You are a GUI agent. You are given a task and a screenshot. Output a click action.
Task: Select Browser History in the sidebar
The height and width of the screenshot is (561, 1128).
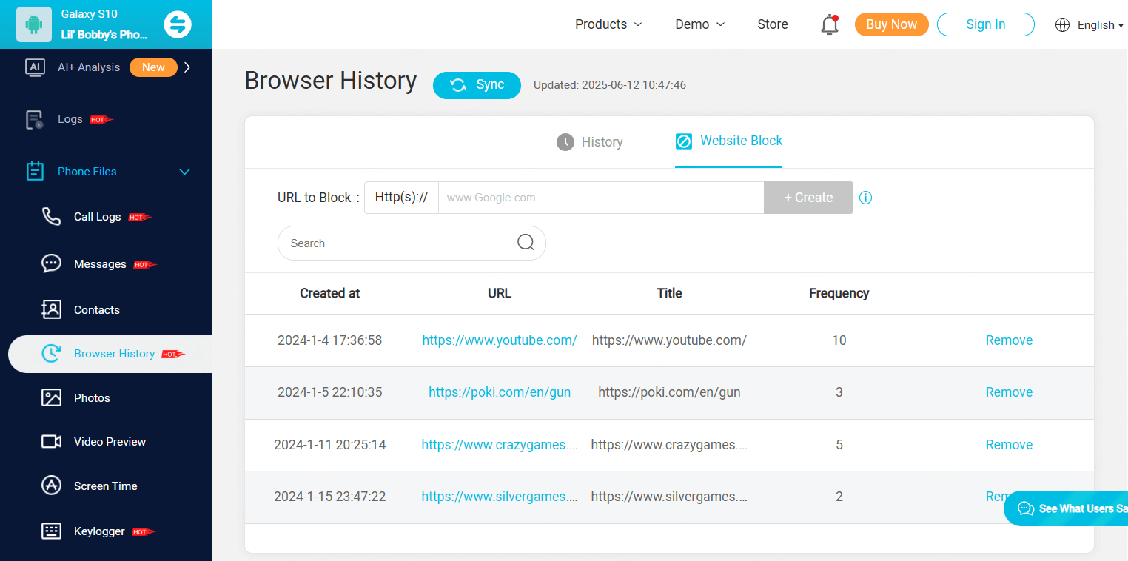110,354
